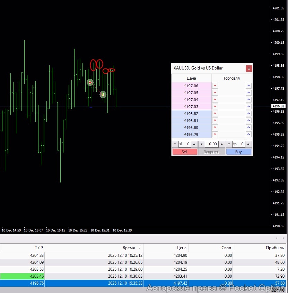This screenshot has width=288, height=293.
Task: Increase the take profit (tp) value
Action: tap(248, 144)
